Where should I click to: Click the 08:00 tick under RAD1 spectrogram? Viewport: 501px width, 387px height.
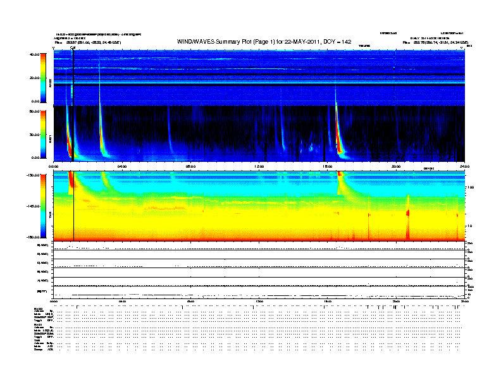190,166
